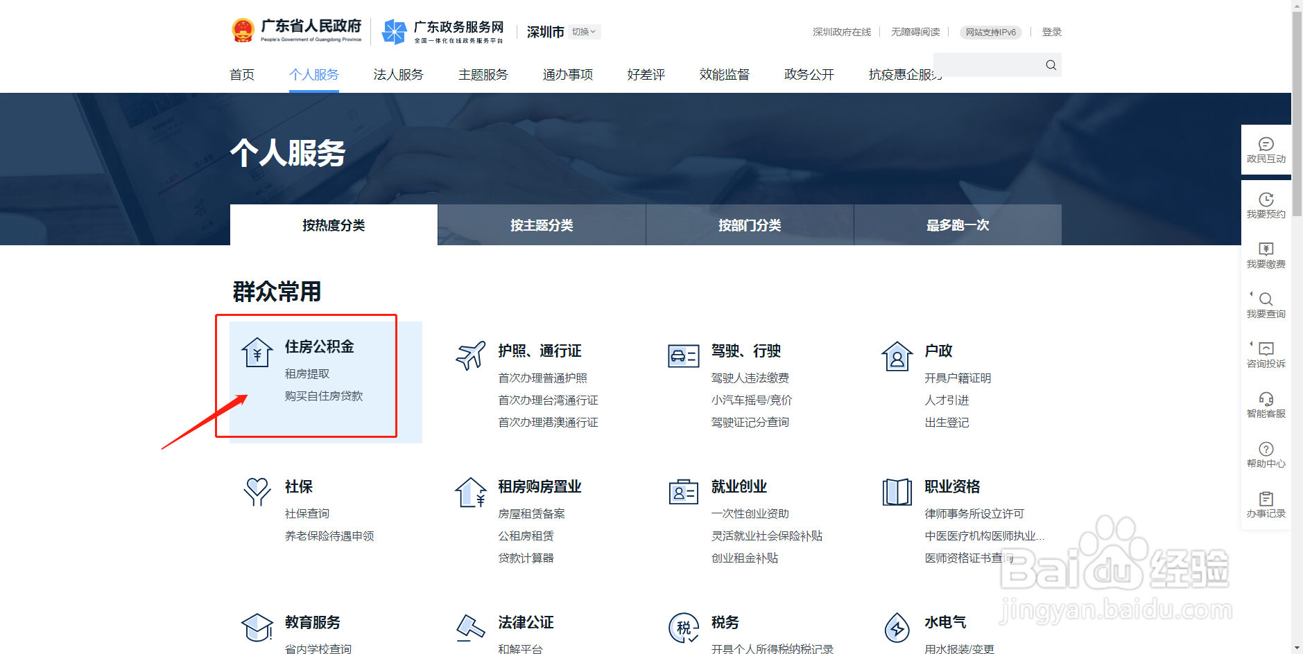This screenshot has width=1303, height=654.
Task: Click the 租房购房置业 house icon
Action: click(471, 492)
